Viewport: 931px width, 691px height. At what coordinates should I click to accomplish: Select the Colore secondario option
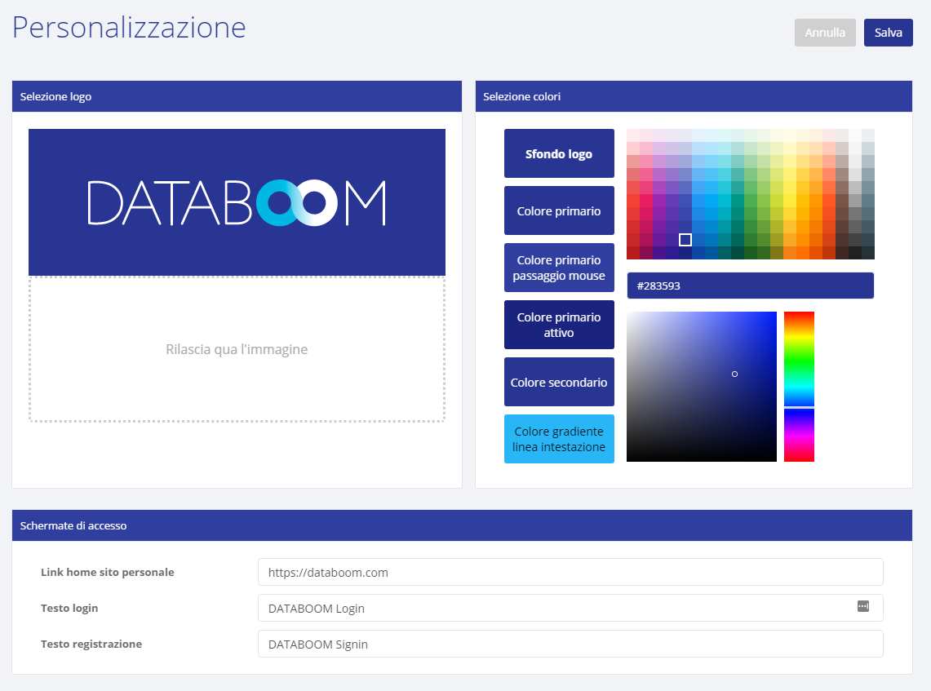click(x=559, y=382)
